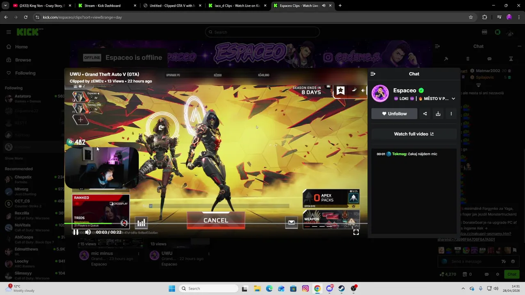Toggle fullscreen on clip player
The height and width of the screenshot is (295, 525).
coord(356,232)
